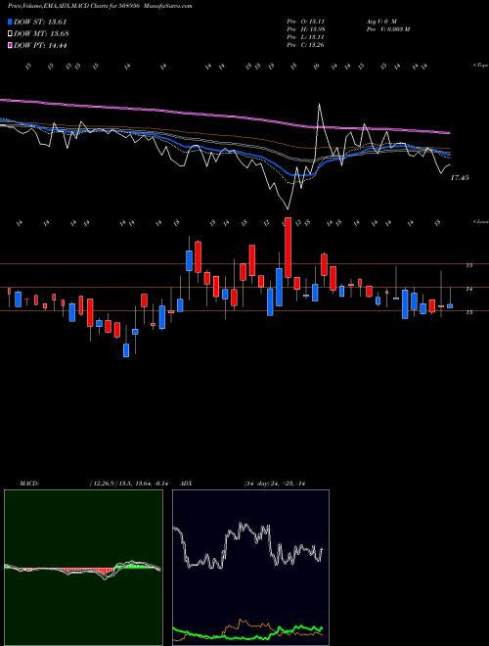Click the magenta DOW PT legend swatch
The width and height of the screenshot is (489, 646).
pos(11,46)
